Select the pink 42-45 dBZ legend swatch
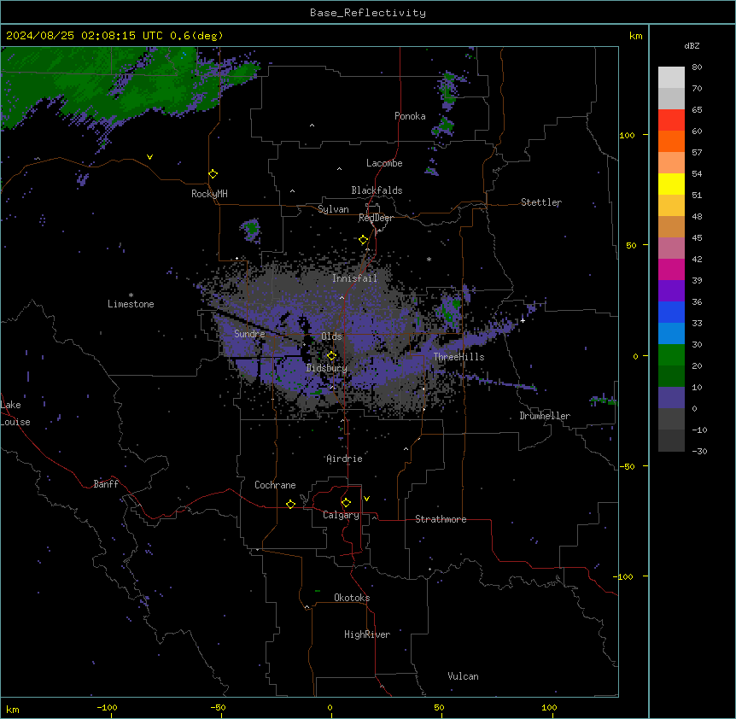 (671, 248)
